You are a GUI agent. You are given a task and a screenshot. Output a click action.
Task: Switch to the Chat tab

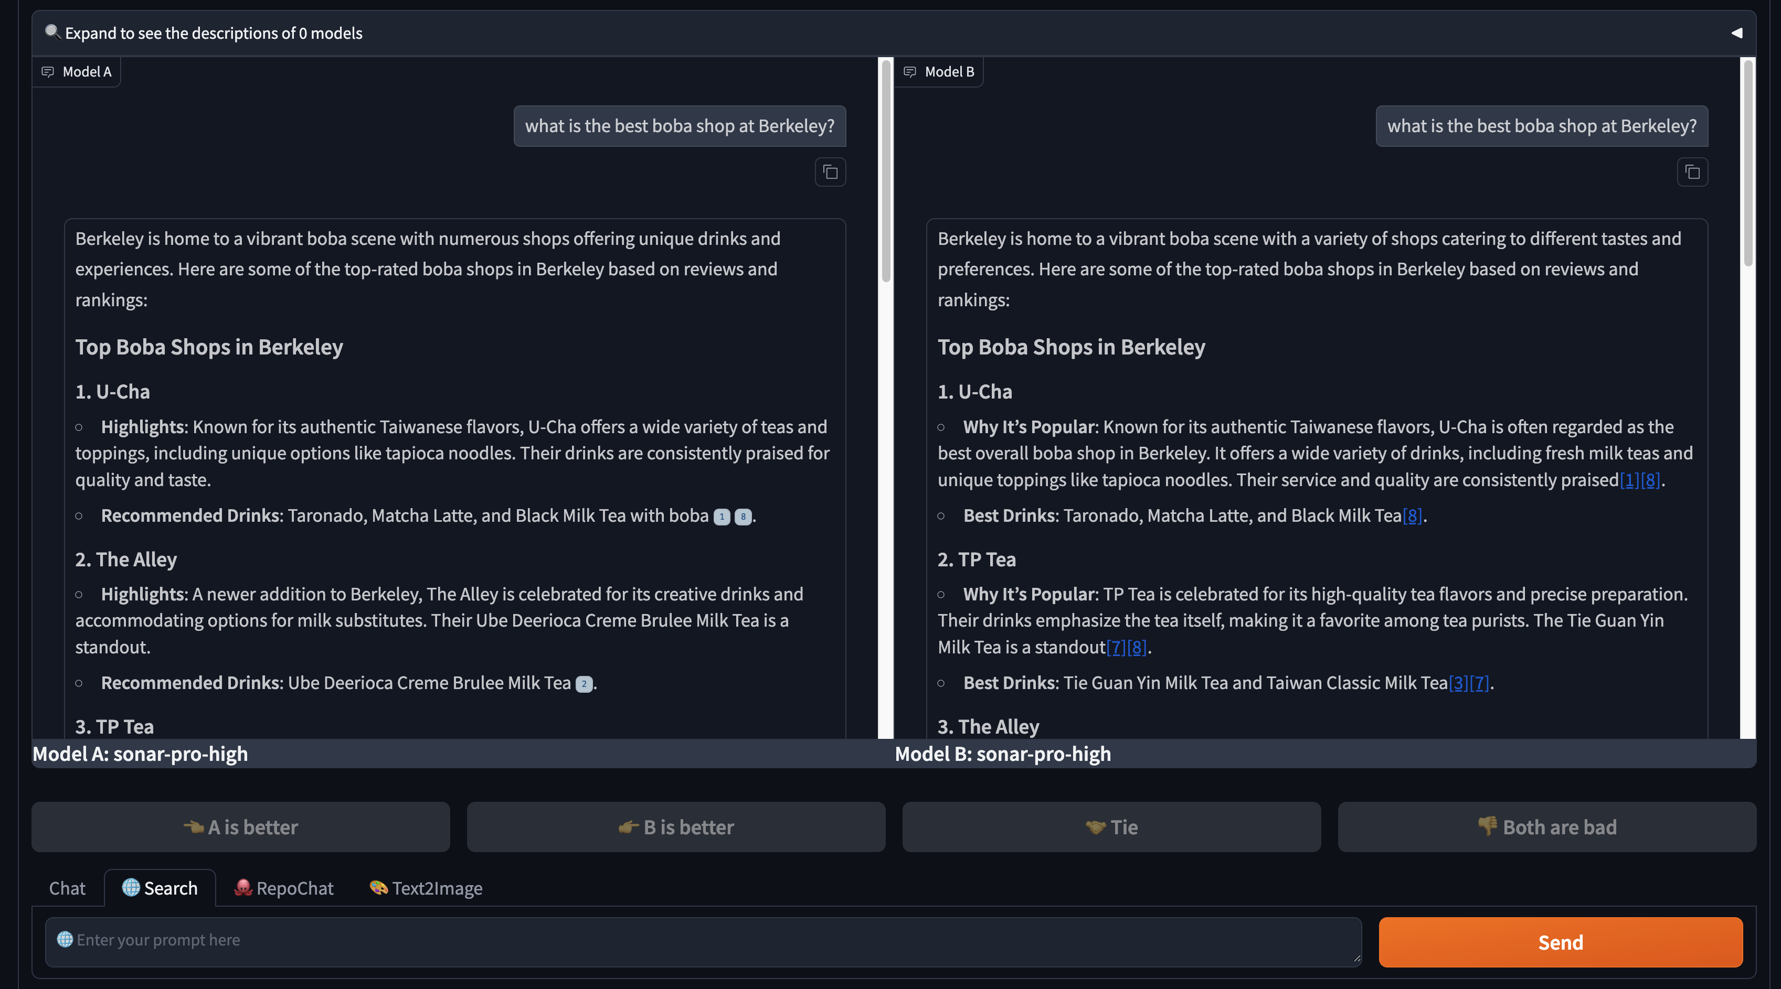(x=66, y=888)
